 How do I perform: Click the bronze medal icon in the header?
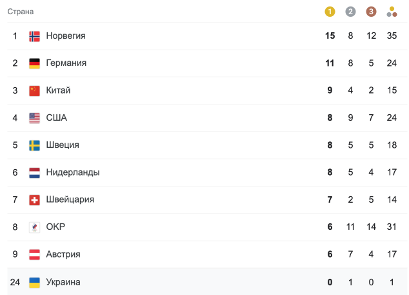coord(371,12)
